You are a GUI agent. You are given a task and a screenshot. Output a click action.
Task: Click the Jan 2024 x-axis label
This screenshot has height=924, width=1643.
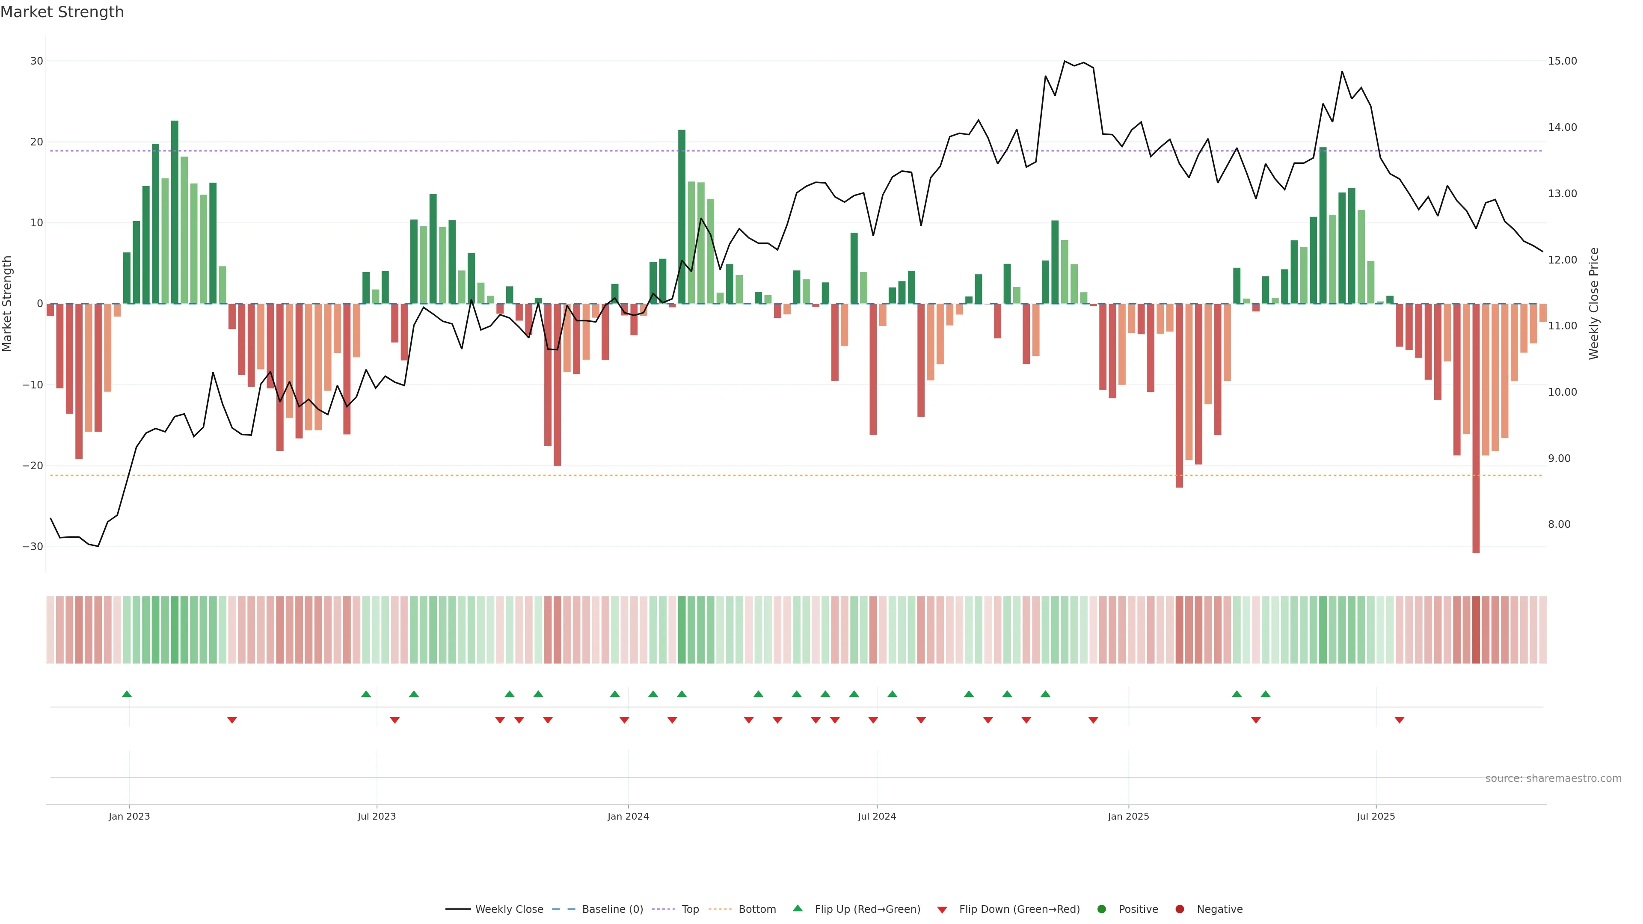tap(628, 816)
